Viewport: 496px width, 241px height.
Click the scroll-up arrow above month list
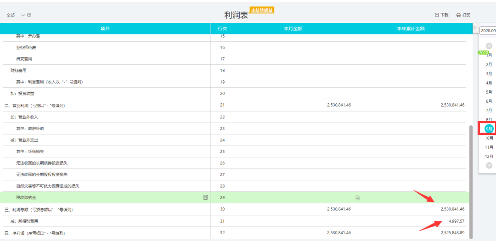point(489,46)
